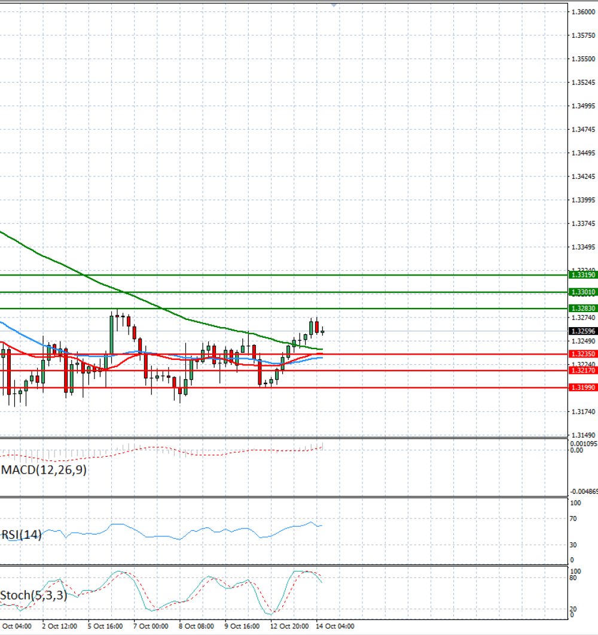Select the current price tag 1.32596

click(x=583, y=331)
